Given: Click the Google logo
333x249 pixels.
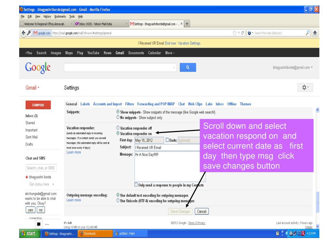Looking at the screenshot, I should pyautogui.click(x=38, y=68).
